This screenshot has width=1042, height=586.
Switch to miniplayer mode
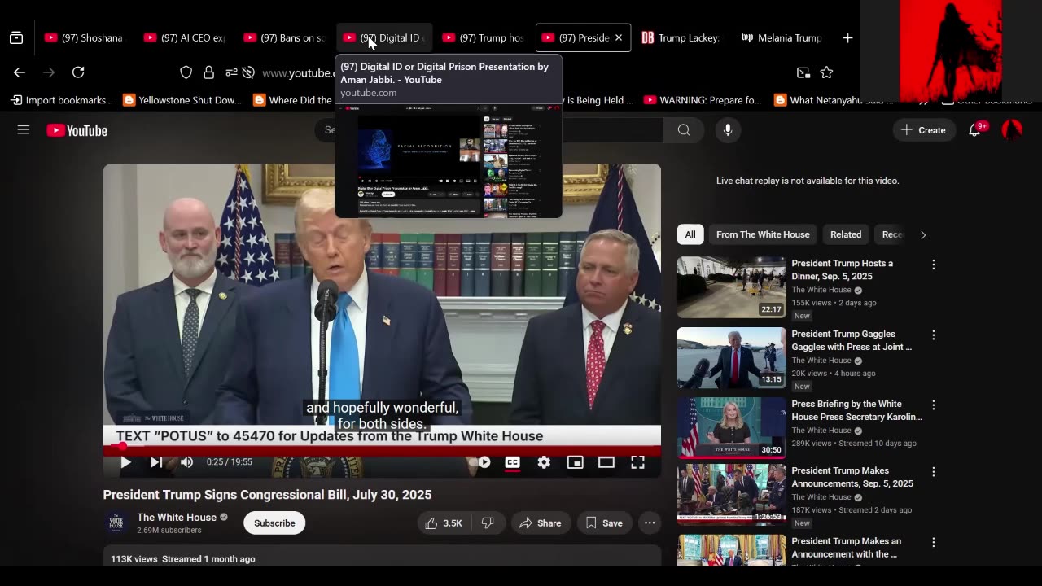[576, 462]
